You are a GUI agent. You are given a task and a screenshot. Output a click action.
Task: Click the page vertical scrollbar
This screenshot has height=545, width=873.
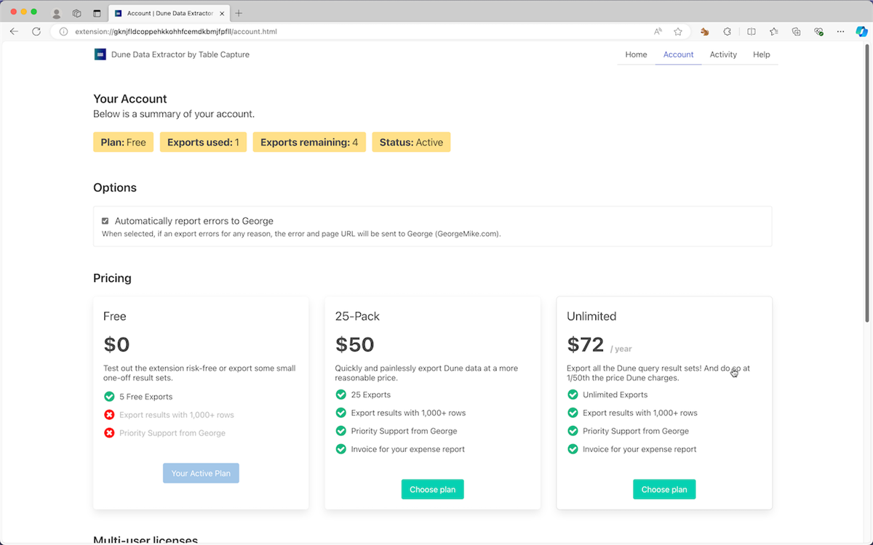pos(866,182)
